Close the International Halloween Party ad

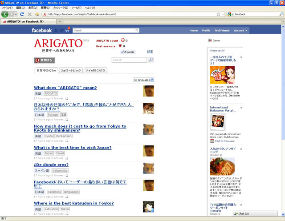coord(241,108)
